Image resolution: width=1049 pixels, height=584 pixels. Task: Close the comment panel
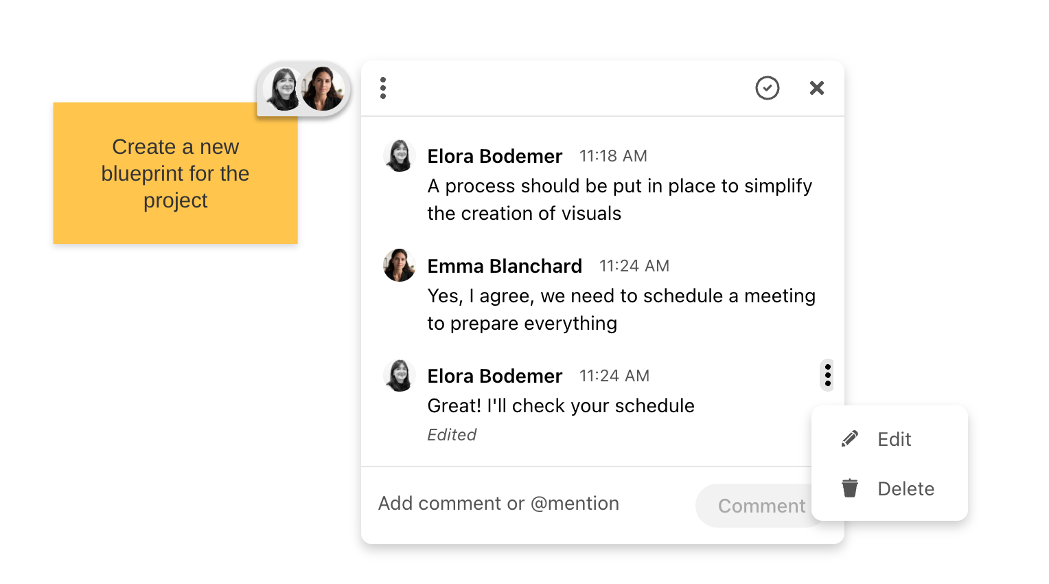(x=816, y=88)
